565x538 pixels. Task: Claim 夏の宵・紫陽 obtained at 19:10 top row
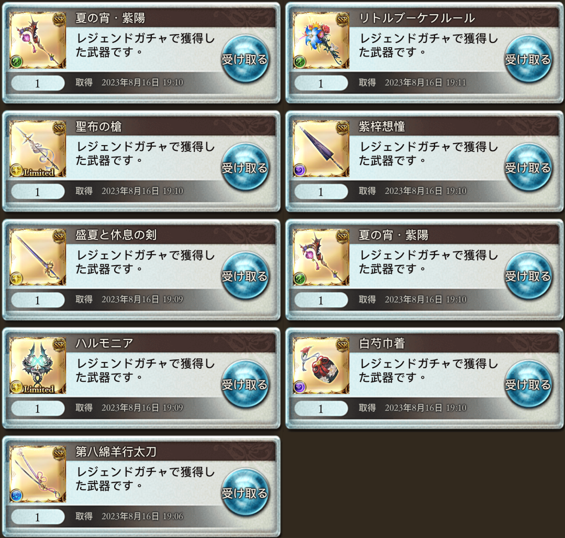tap(245, 59)
